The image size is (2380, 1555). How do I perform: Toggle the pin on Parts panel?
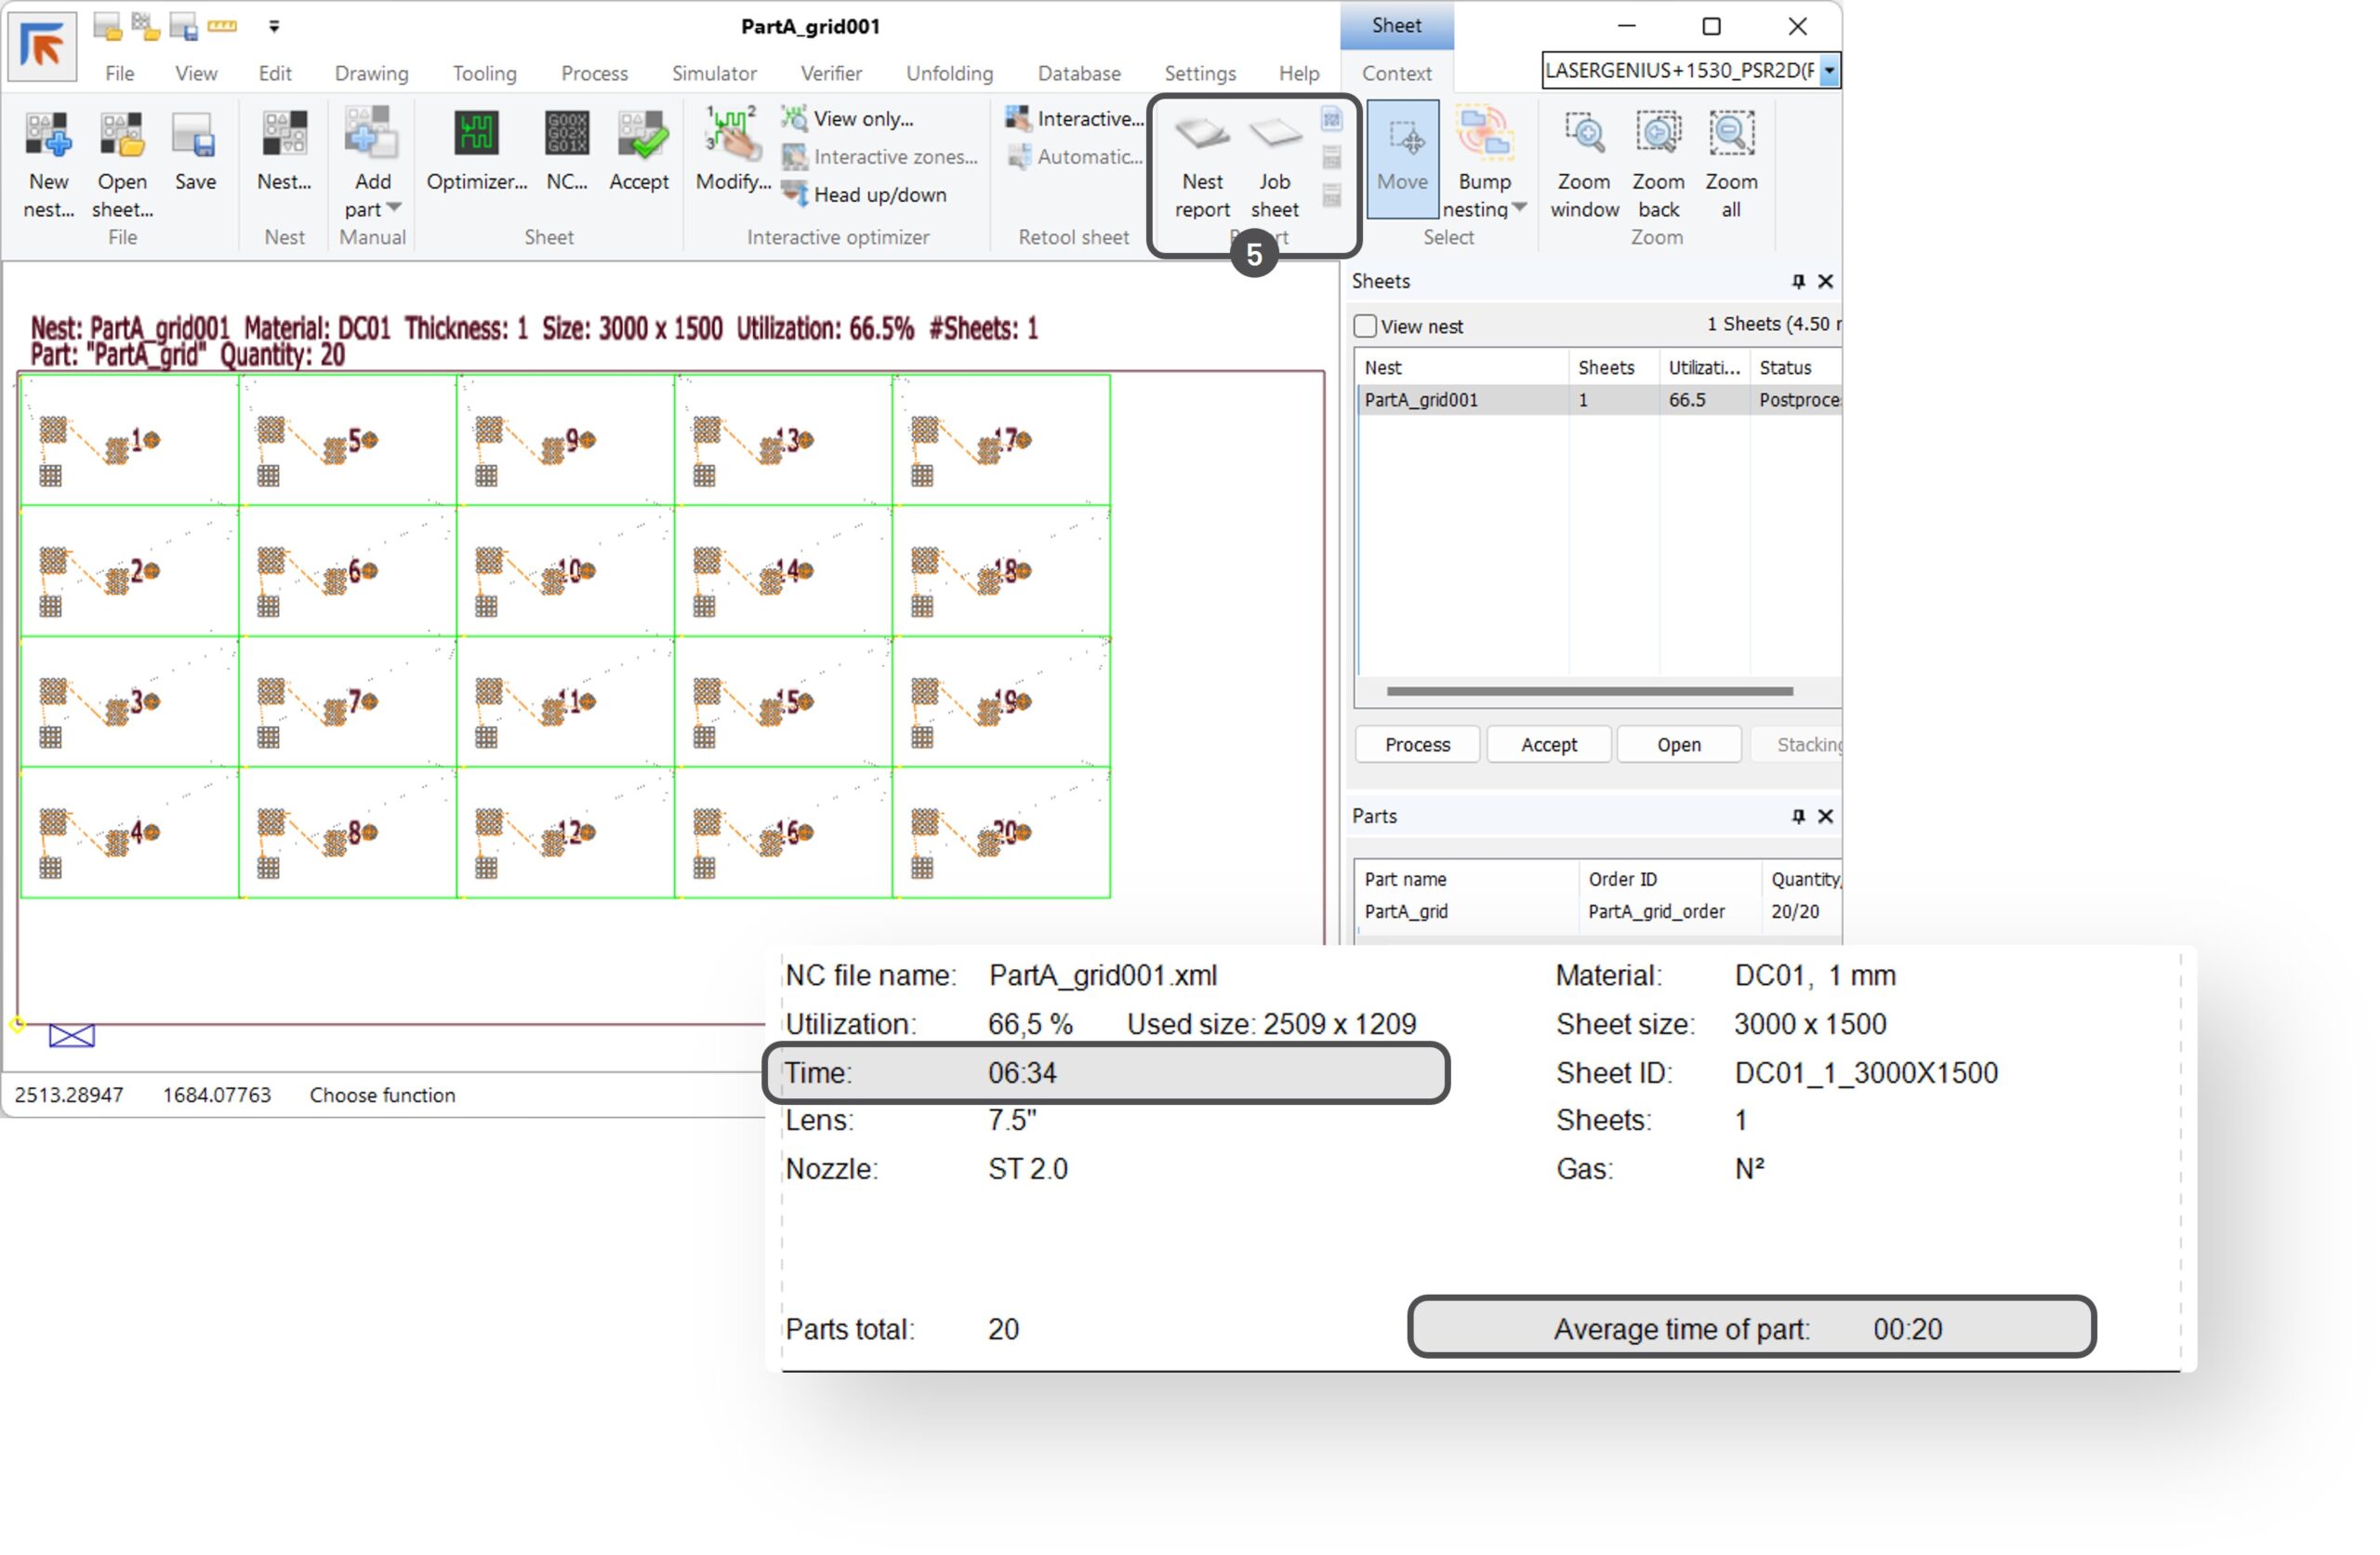pos(1798,817)
